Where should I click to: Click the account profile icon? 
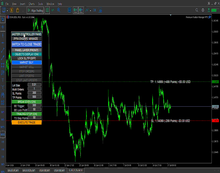tap(203, 10)
